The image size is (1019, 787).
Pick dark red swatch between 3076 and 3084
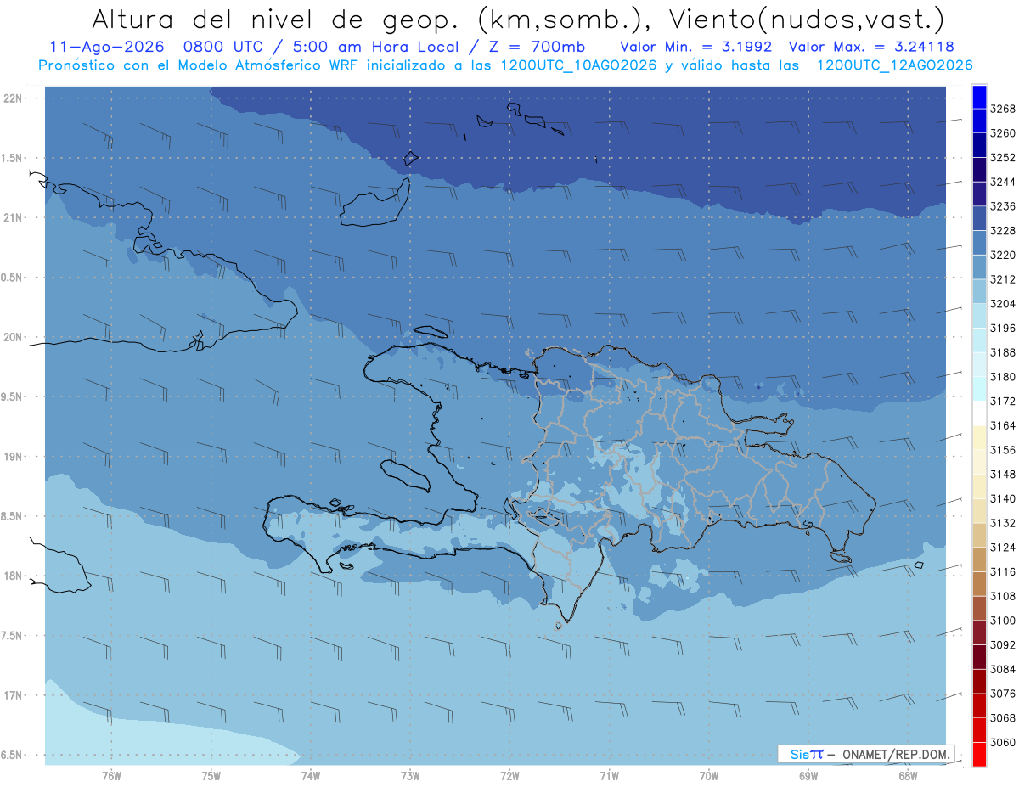pos(979,681)
